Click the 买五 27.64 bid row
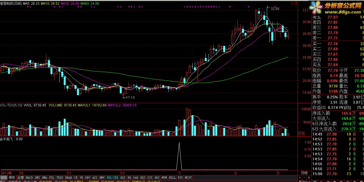Image resolution: width=364 pixels, height=182 pixels. [x=338, y=65]
